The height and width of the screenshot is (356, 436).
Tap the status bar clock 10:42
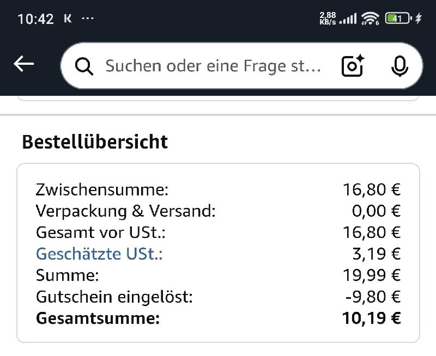click(x=35, y=19)
